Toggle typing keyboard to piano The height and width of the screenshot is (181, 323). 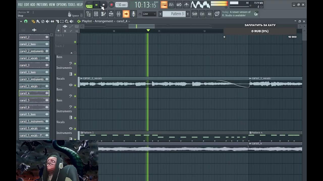[x=164, y=5]
